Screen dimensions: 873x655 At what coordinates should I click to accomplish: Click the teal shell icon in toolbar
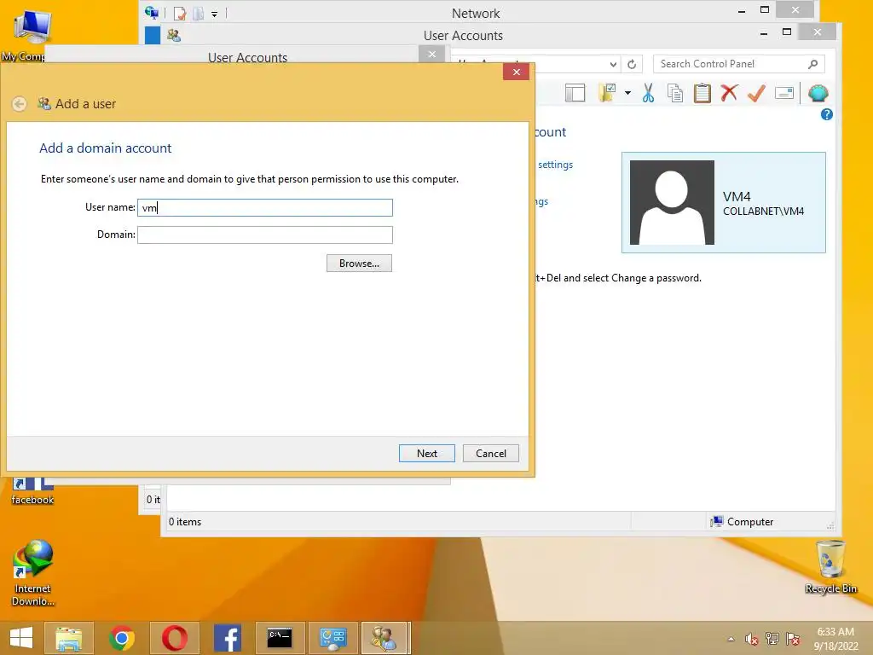pyautogui.click(x=818, y=93)
